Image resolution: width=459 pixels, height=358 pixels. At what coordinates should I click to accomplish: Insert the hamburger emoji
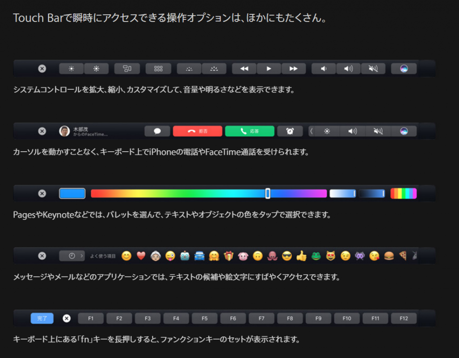389,256
